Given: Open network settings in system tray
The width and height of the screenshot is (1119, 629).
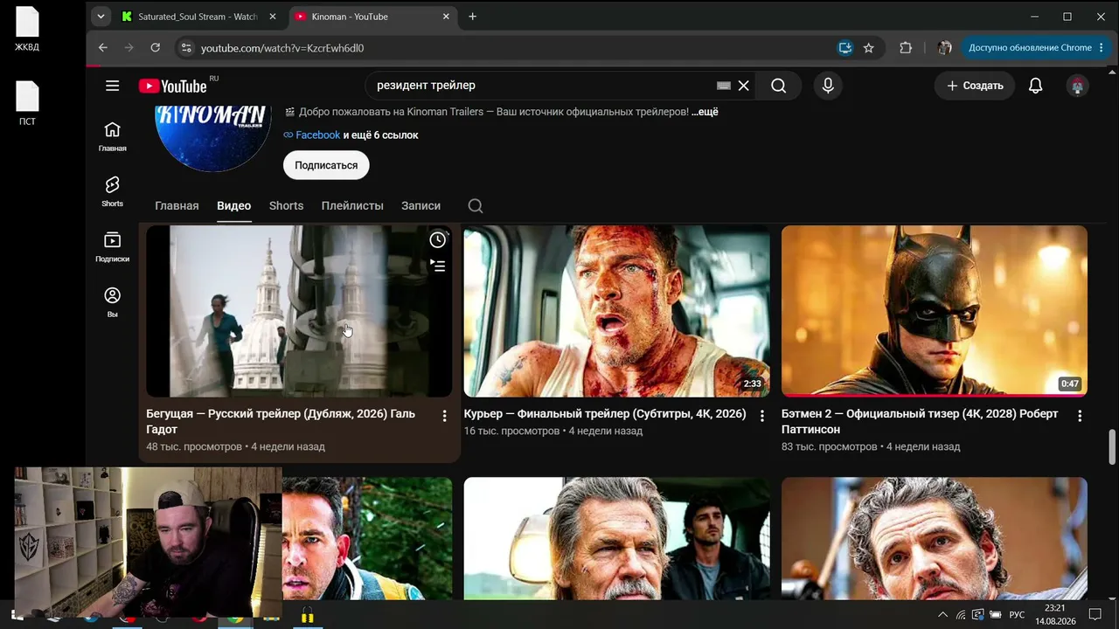Looking at the screenshot, I should pos(961,615).
